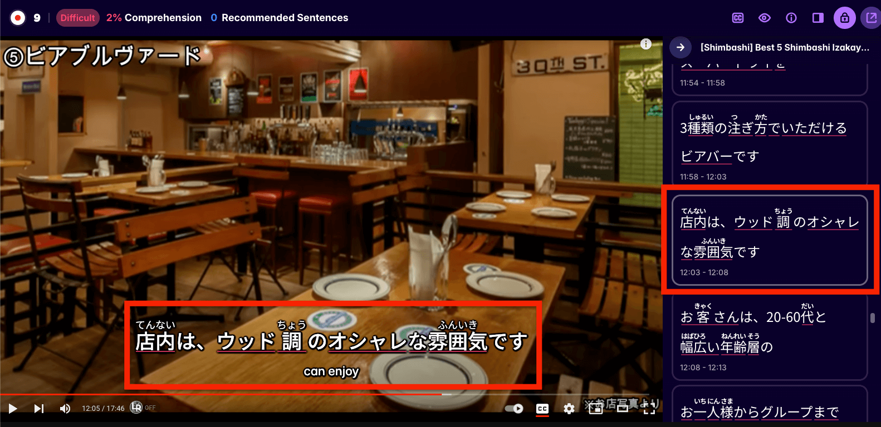Open the purple info circle in toolbar
Screen dimensions: 881x427
(791, 18)
